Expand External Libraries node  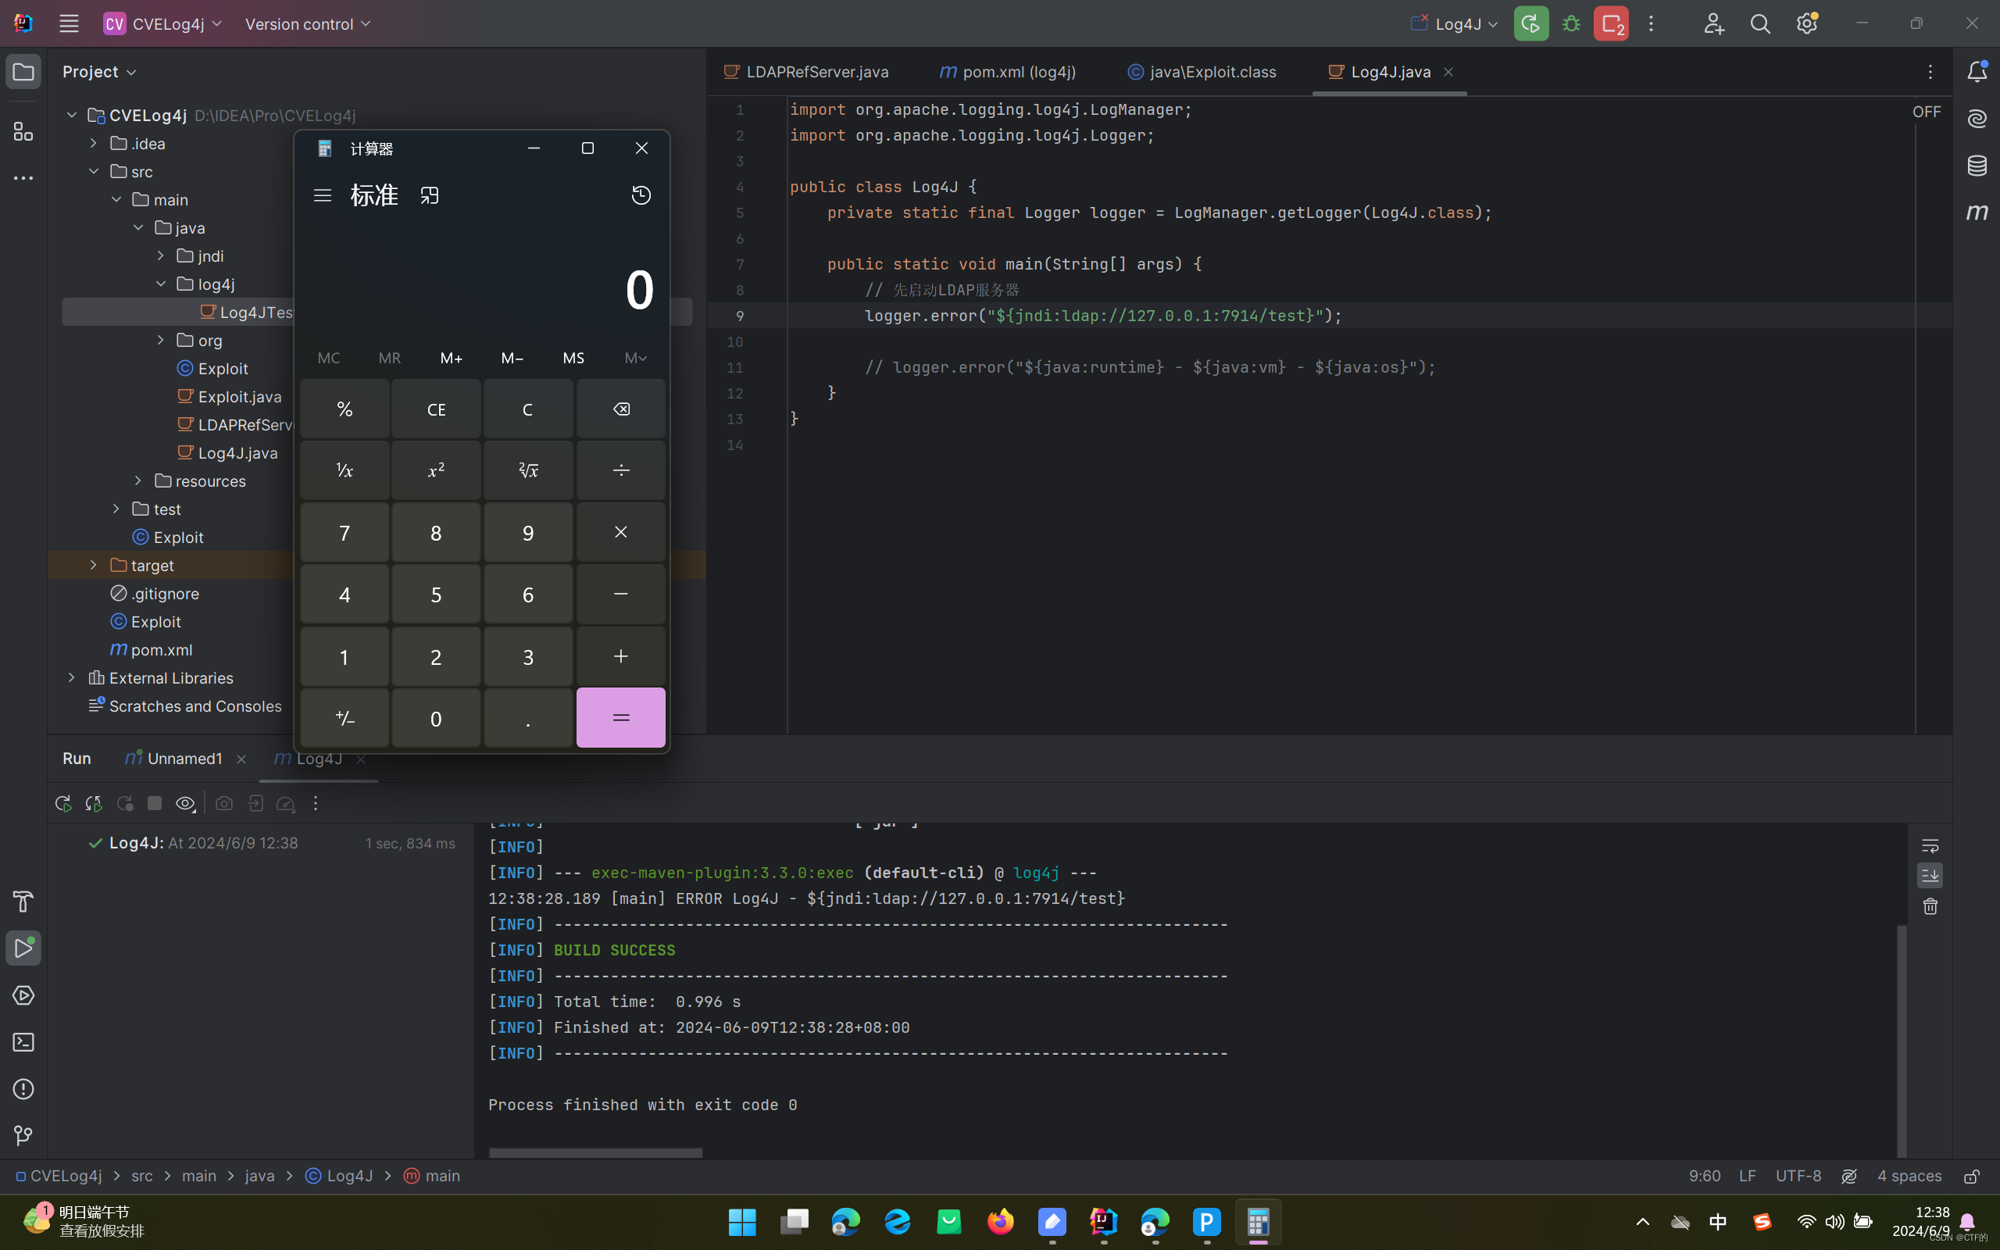pos(72,677)
